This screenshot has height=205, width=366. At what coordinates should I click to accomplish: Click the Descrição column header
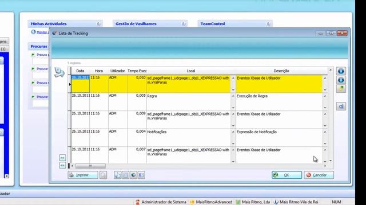click(x=281, y=71)
